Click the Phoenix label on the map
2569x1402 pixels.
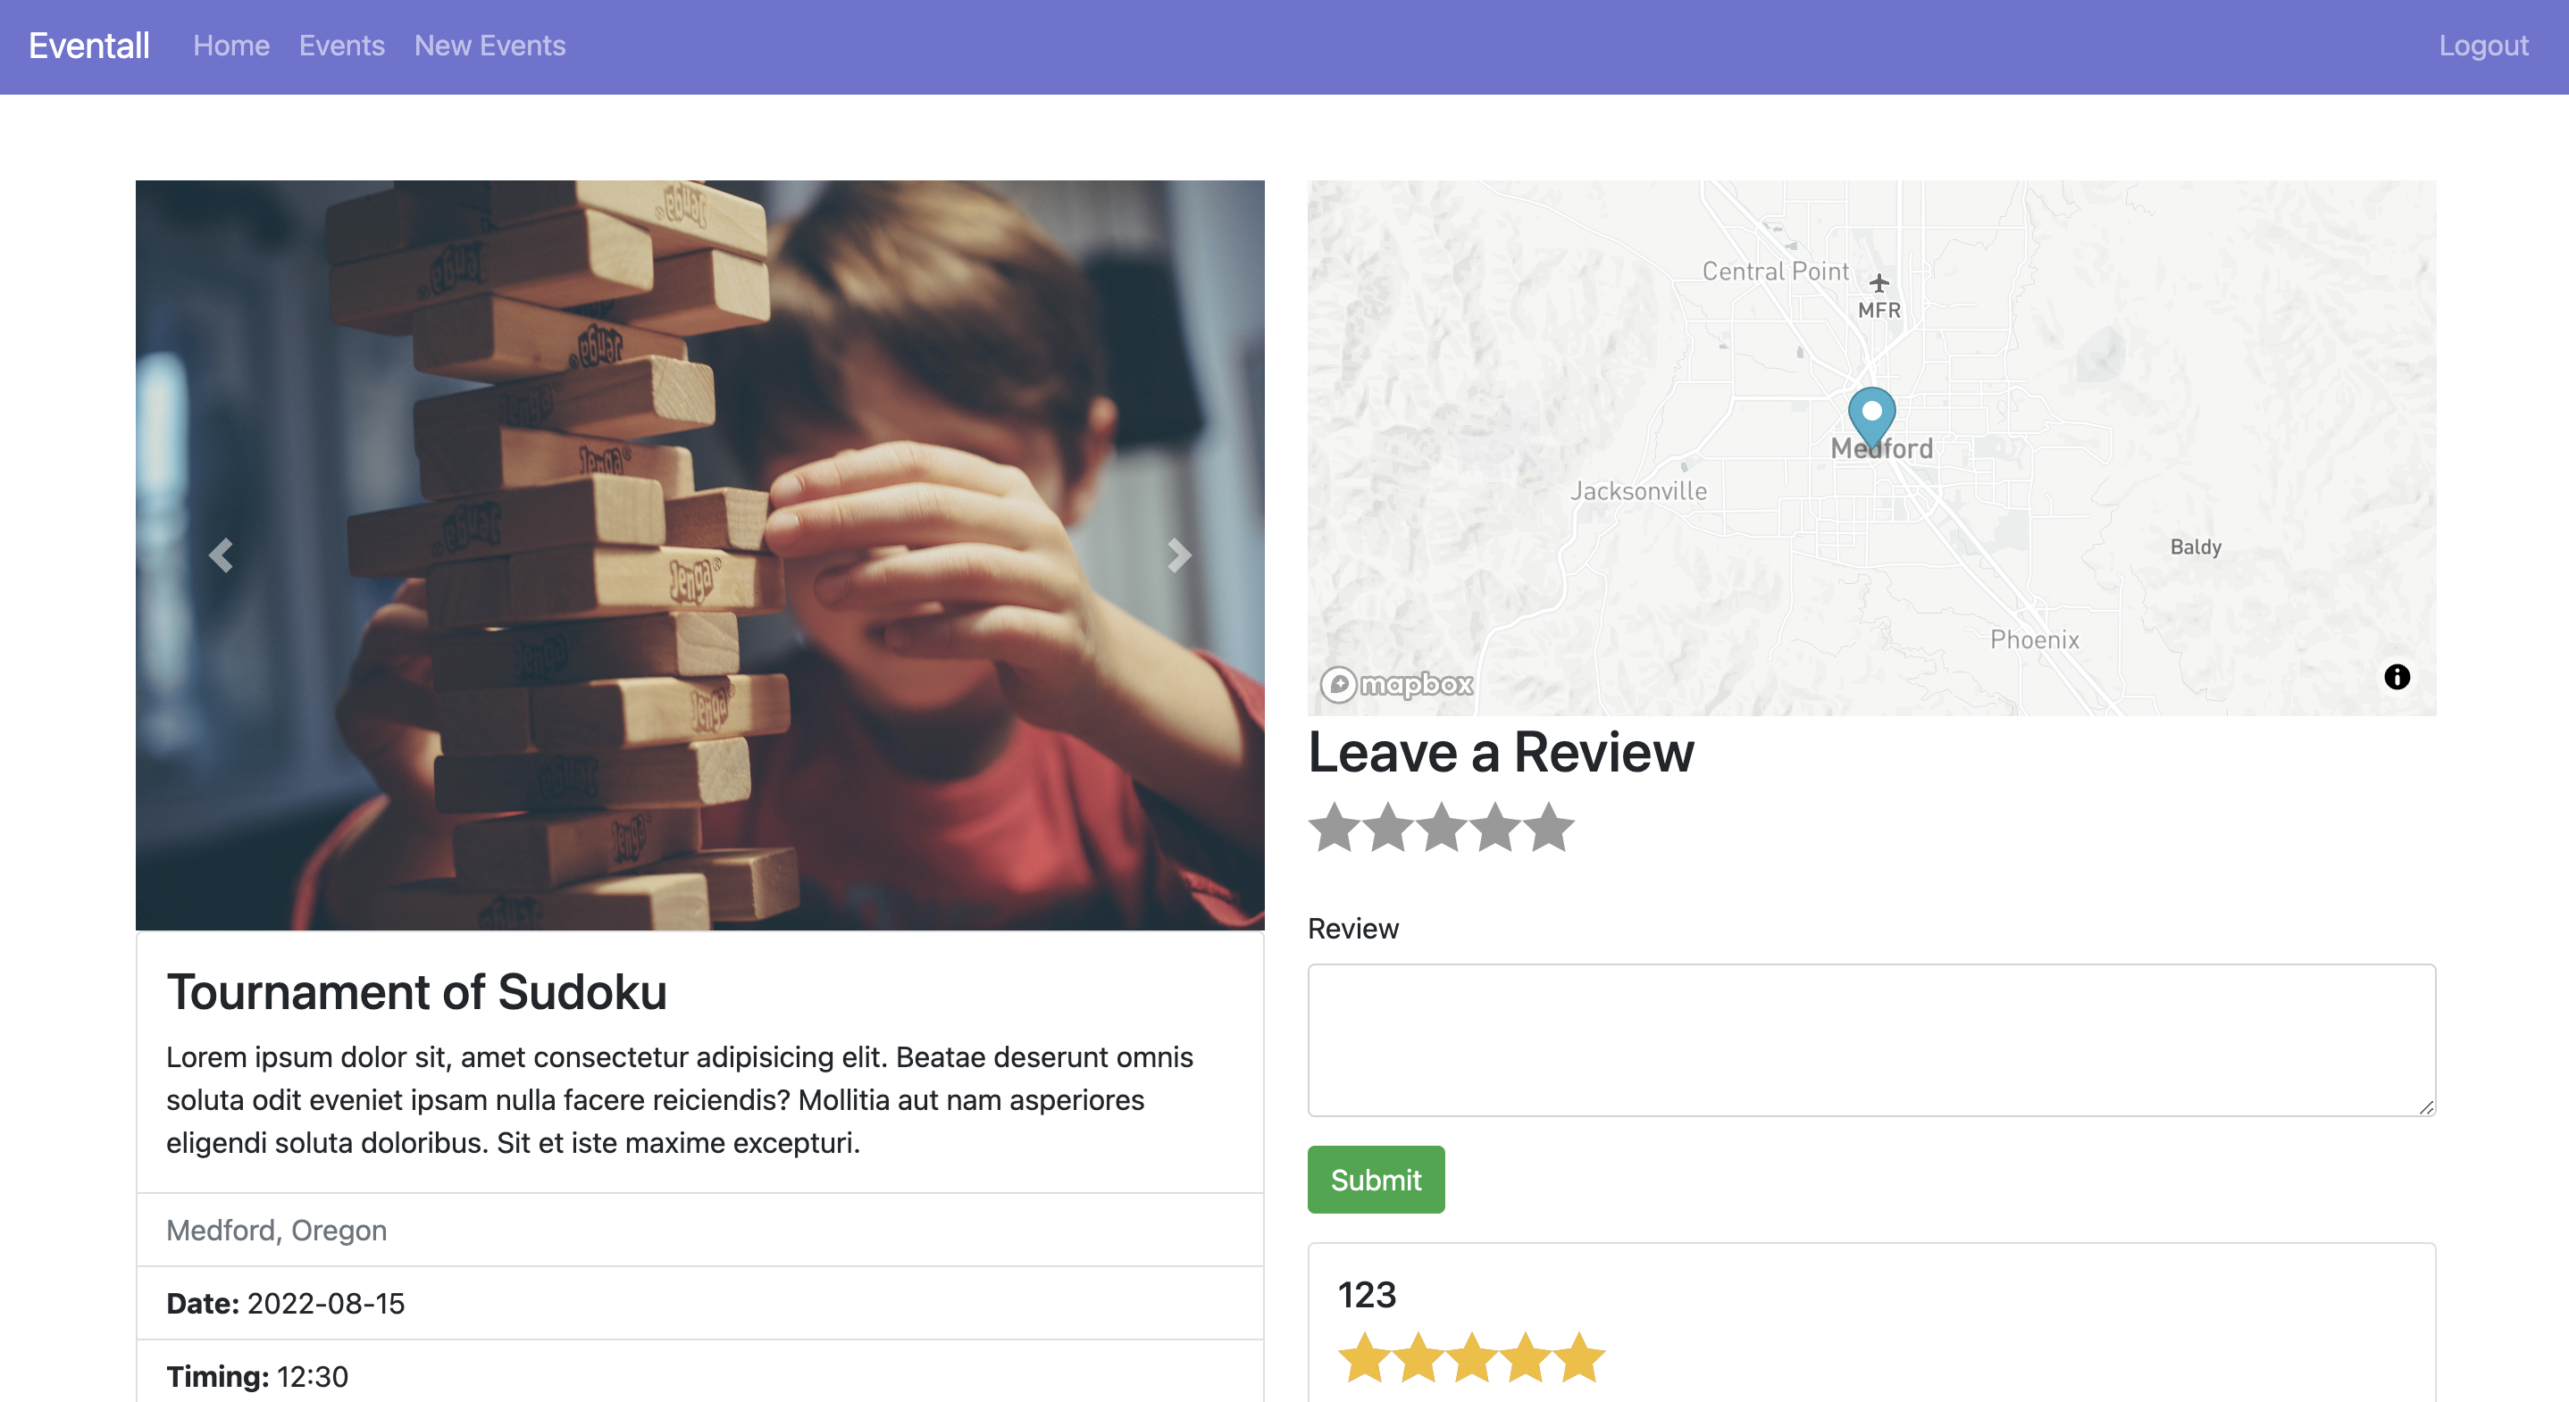pos(2035,640)
